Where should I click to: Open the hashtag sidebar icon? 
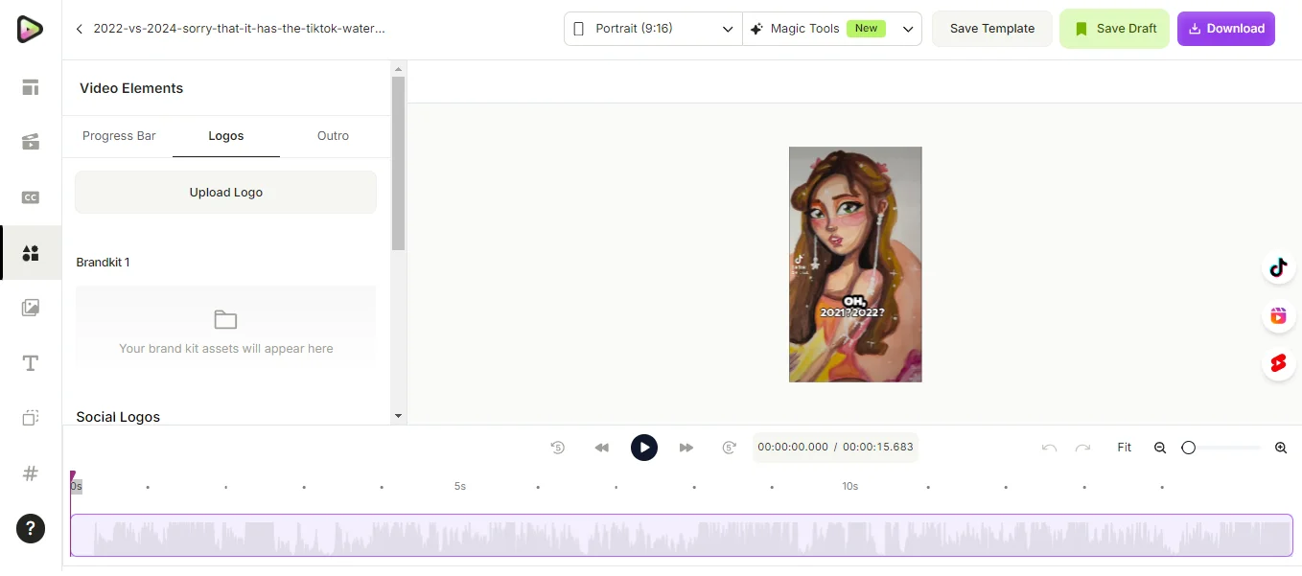pyautogui.click(x=31, y=473)
